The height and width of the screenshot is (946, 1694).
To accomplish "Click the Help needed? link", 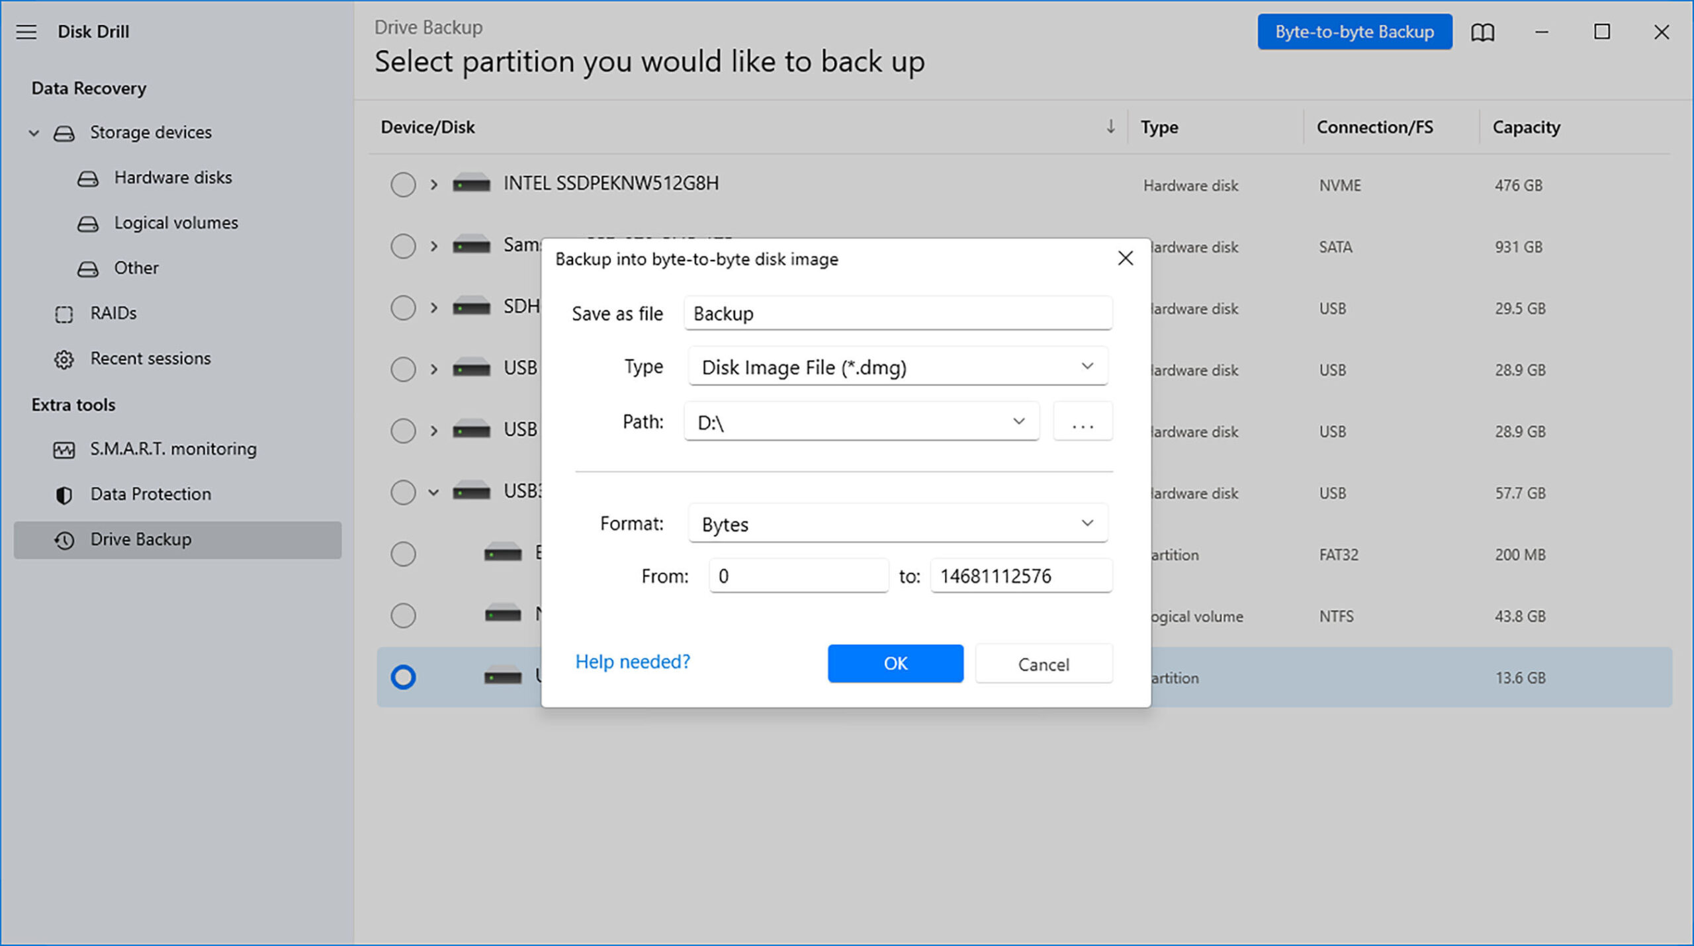I will [x=633, y=661].
